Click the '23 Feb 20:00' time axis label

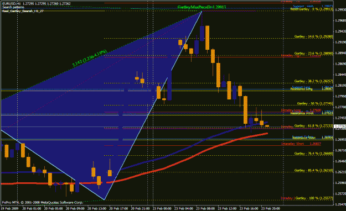point(270,208)
